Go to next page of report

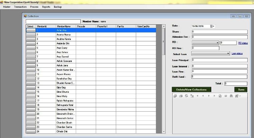tap(209, 96)
